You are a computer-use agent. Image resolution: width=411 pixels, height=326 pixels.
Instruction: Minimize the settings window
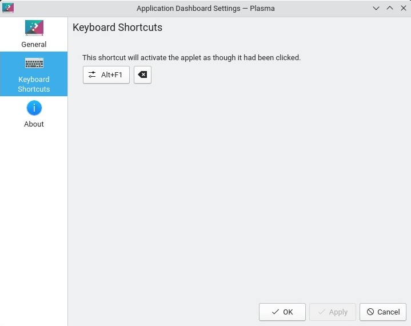click(x=376, y=8)
